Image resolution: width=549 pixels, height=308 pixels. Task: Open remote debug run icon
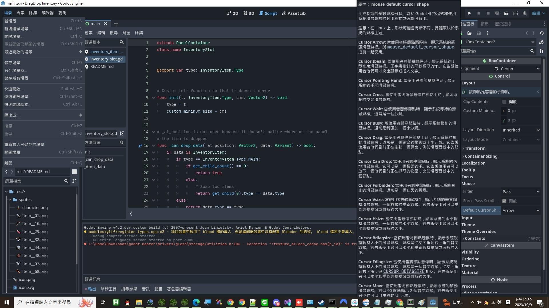coord(497,13)
